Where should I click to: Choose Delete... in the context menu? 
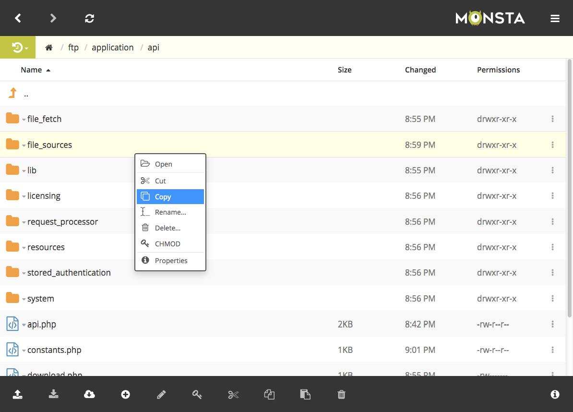(170, 228)
